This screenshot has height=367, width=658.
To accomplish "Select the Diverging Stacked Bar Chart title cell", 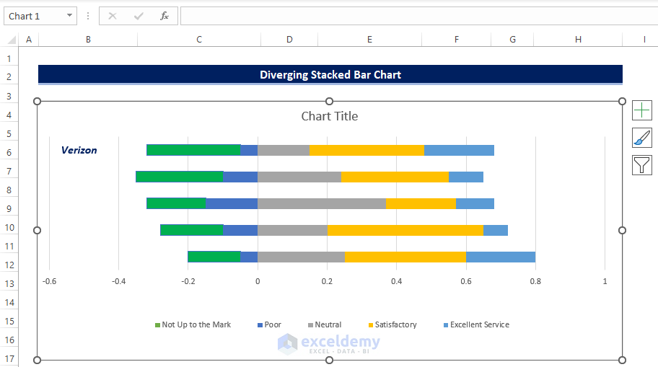I will (330, 74).
